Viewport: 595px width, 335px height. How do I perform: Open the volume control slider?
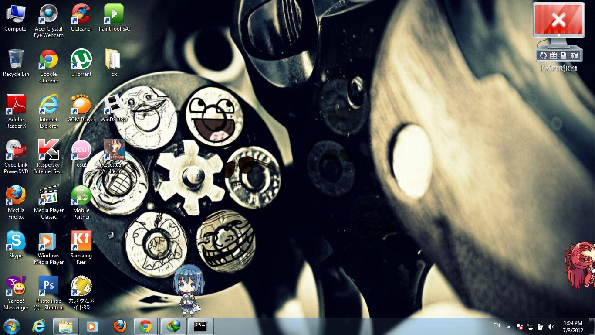pos(551,327)
